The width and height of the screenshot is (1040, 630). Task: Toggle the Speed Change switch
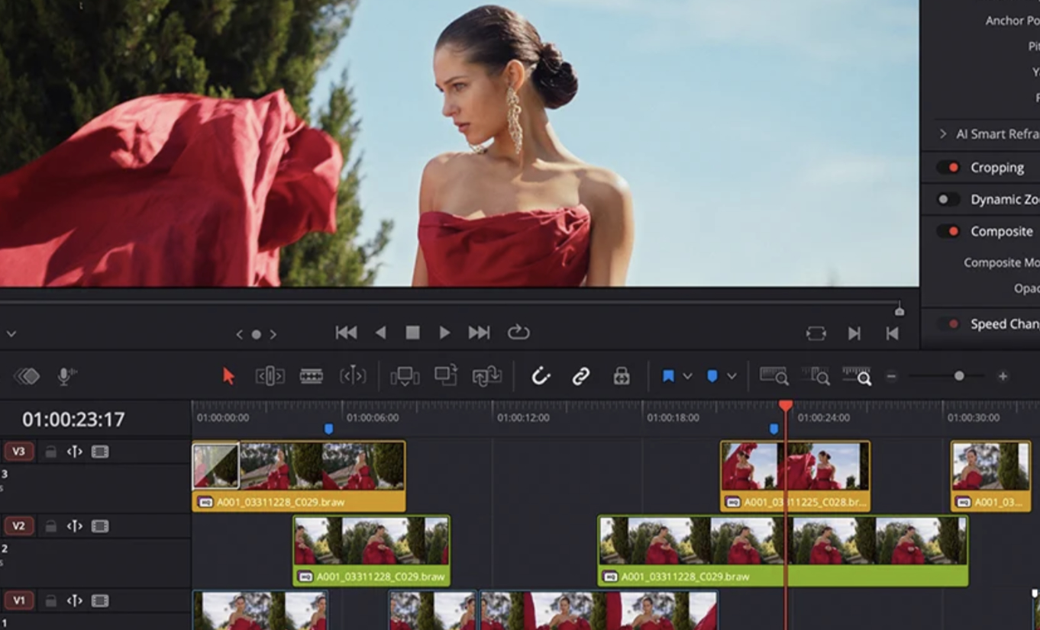tap(948, 324)
